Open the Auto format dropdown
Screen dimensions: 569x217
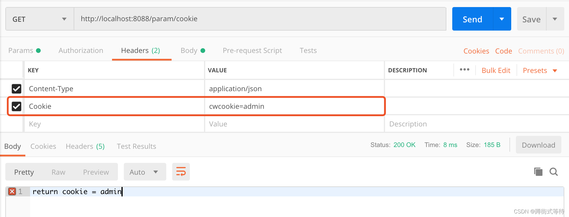coord(144,172)
